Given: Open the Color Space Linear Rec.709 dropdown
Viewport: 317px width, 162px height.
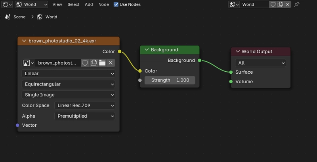Looking at the screenshot, I should point(85,105).
